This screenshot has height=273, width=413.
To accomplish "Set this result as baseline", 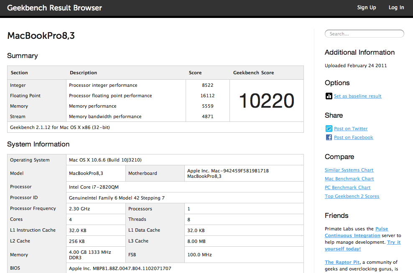I will tap(357, 96).
